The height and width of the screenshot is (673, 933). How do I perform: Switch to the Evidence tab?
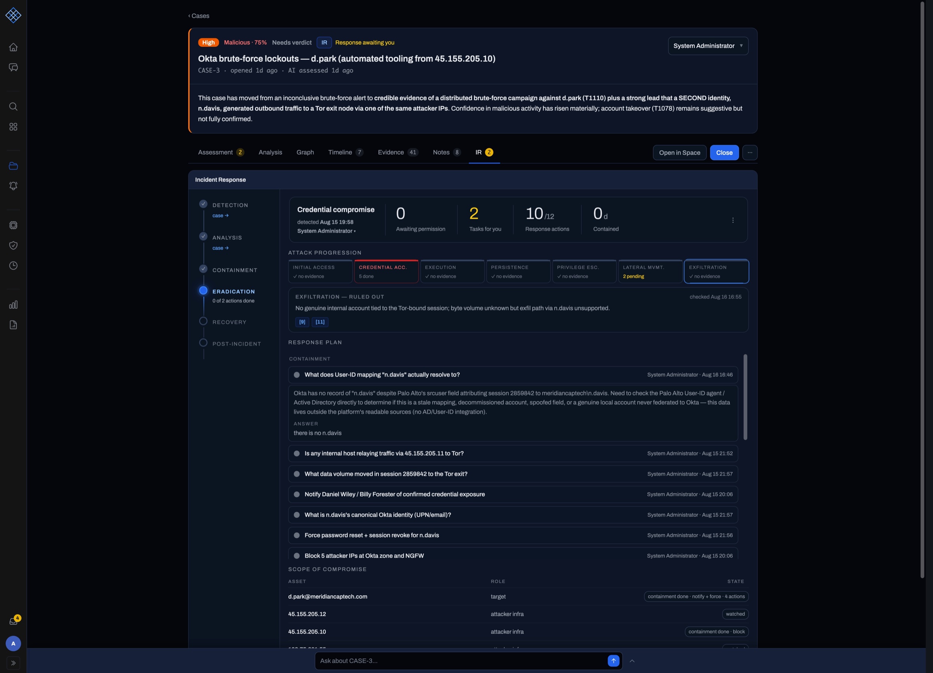tap(398, 152)
